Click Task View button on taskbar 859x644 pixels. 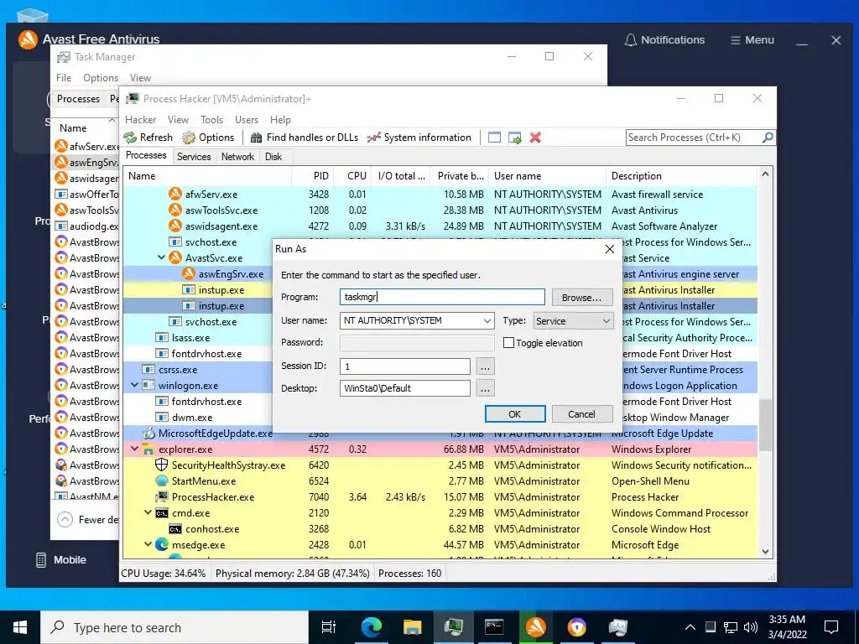pos(329,627)
